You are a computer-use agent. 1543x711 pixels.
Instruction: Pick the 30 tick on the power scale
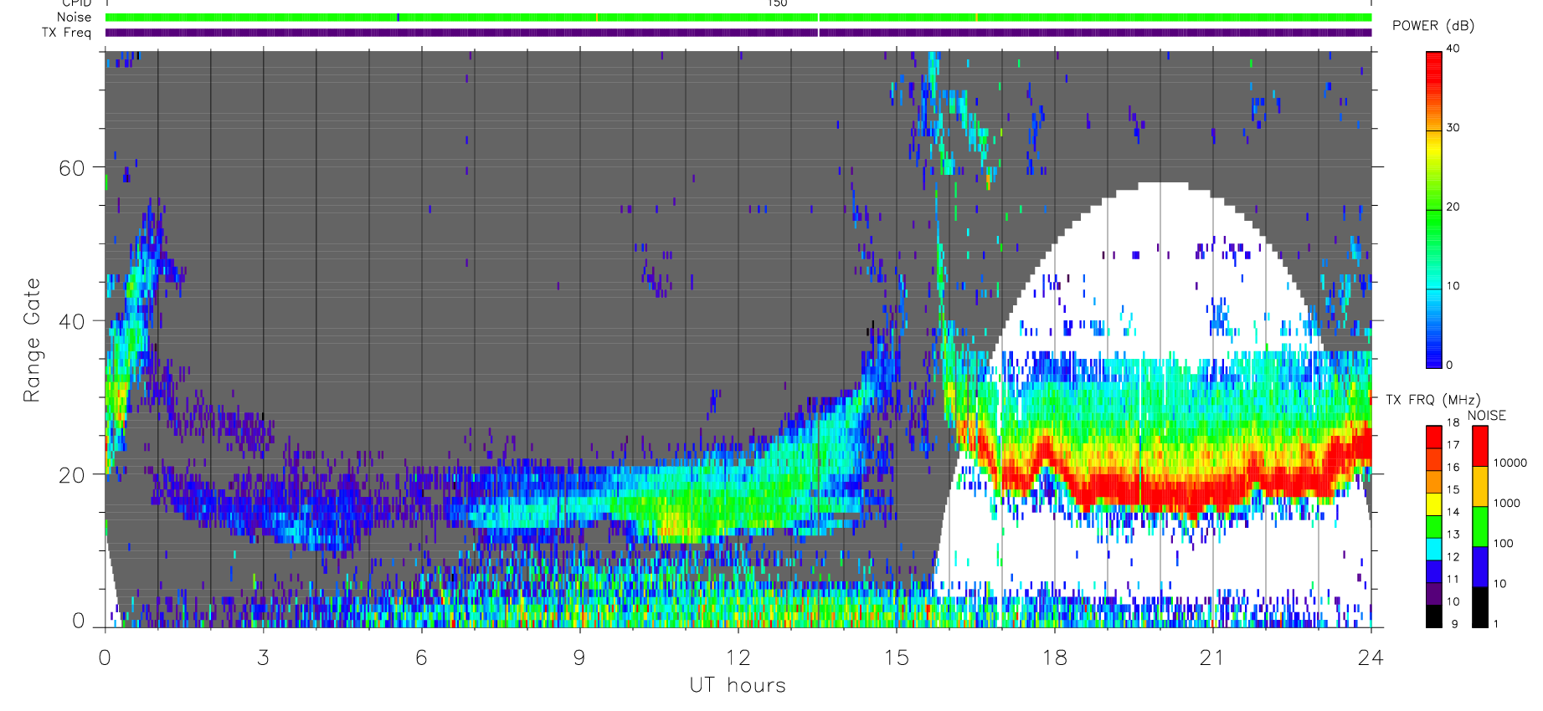click(x=1453, y=128)
